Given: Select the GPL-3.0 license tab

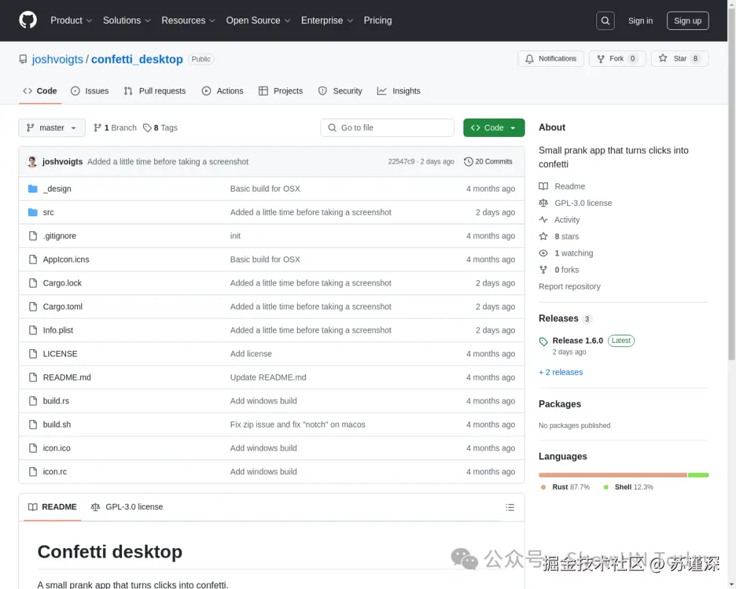Looking at the screenshot, I should [127, 507].
